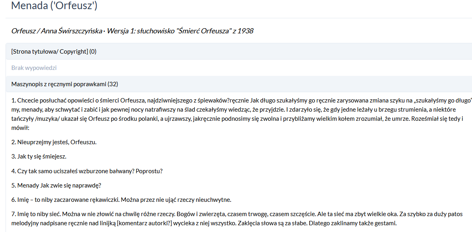The image size is (472, 232).
Task: Select utterance 2 'Nieuprzejmy jesteś, Orfeuszu.'
Action: [x=54, y=142]
